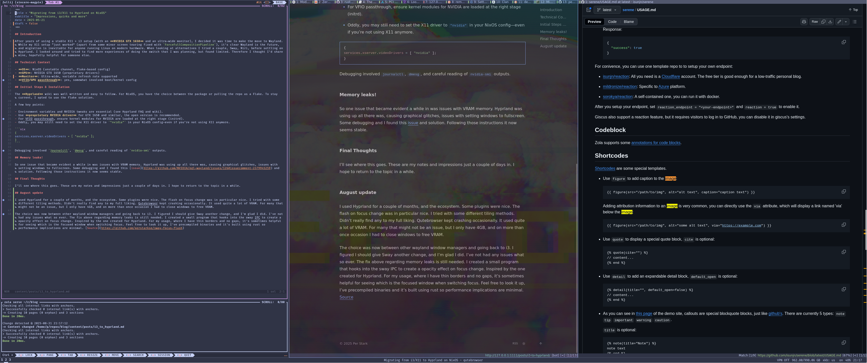Copy the figure via attribute code block
The width and height of the screenshot is (867, 363).
click(x=844, y=225)
